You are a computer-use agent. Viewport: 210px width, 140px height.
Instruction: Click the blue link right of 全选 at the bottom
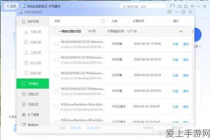tap(76, 128)
